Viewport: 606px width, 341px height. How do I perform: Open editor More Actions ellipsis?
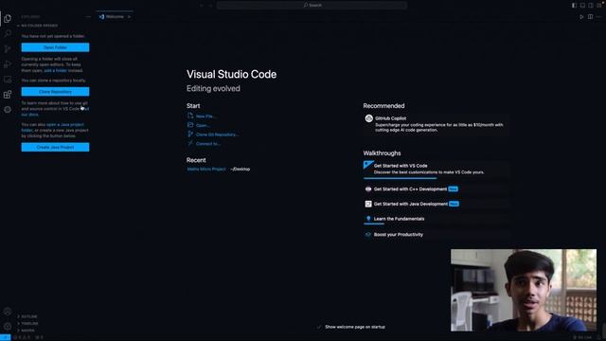pos(598,17)
